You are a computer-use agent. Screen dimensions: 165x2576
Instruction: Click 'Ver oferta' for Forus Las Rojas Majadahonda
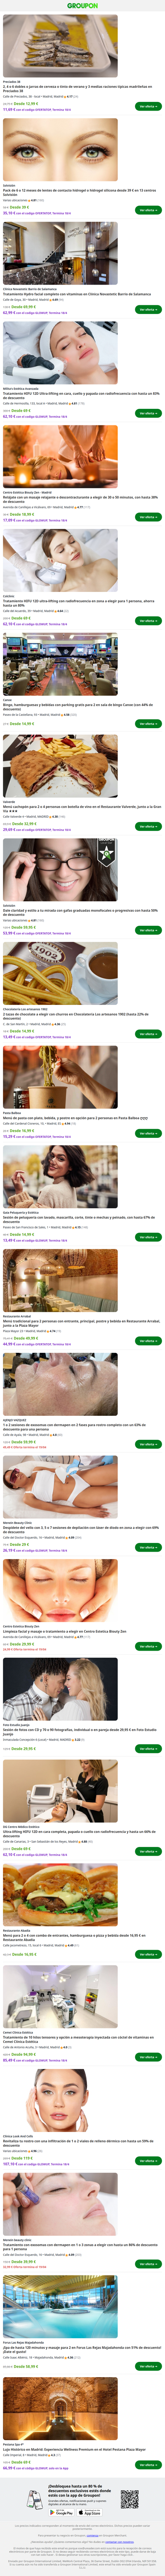click(x=148, y=2366)
